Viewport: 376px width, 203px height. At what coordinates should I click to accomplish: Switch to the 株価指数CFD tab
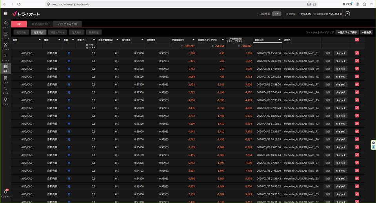[40, 24]
